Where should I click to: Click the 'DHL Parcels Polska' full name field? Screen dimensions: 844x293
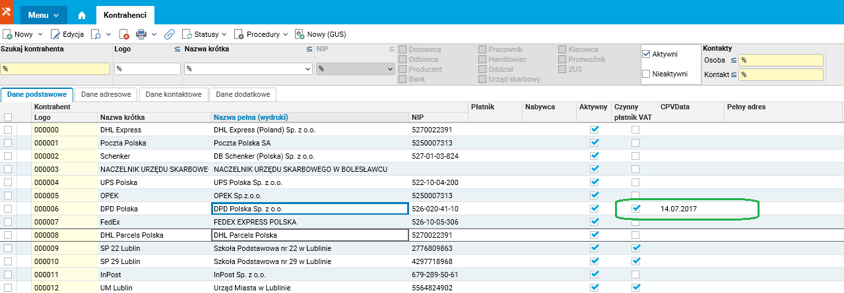pyautogui.click(x=310, y=235)
